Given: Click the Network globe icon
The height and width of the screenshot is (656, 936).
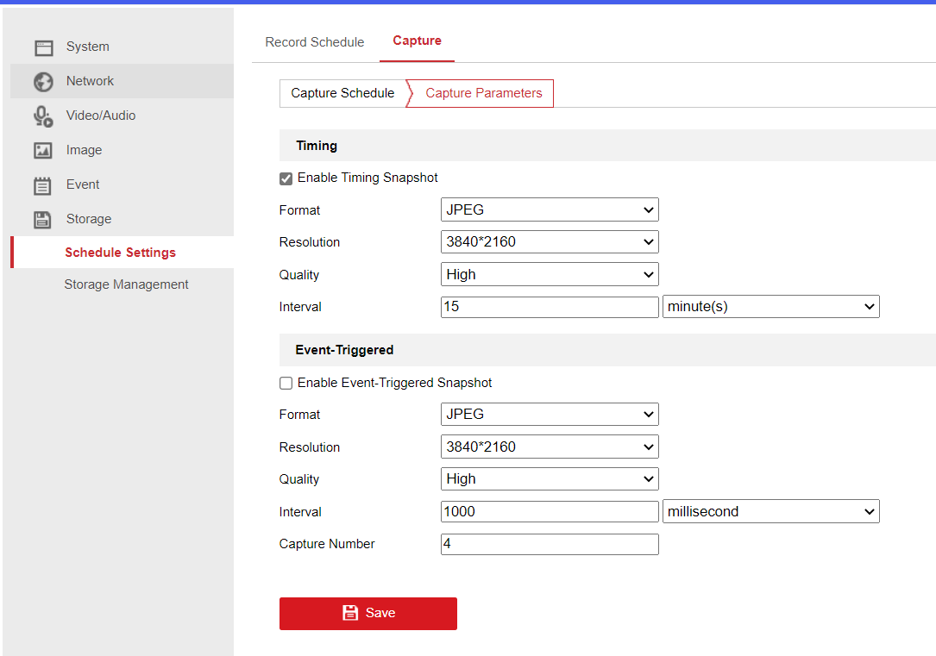Looking at the screenshot, I should 43,82.
